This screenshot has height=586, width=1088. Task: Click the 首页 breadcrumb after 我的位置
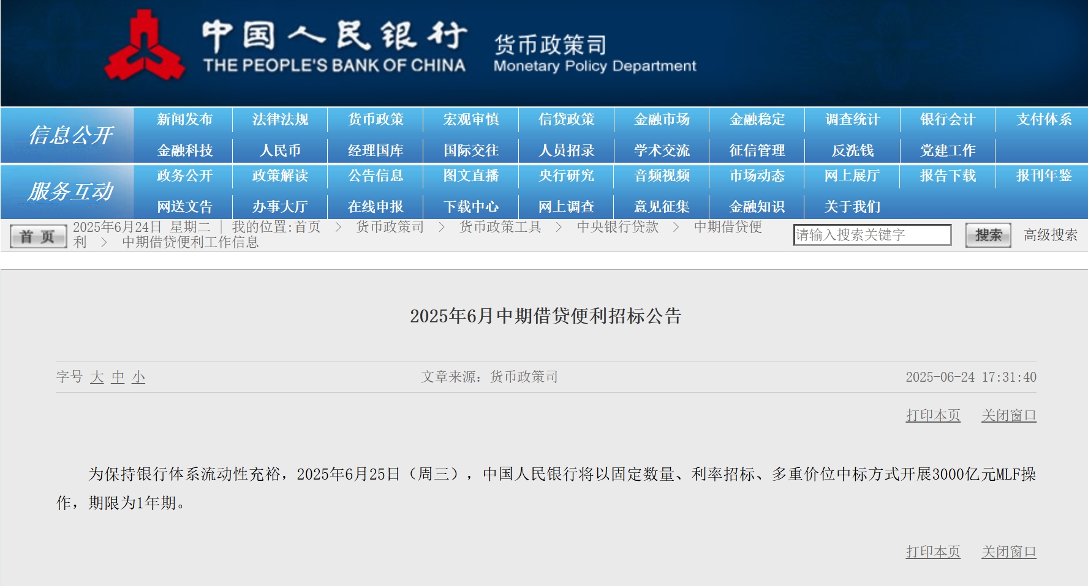pos(308,227)
